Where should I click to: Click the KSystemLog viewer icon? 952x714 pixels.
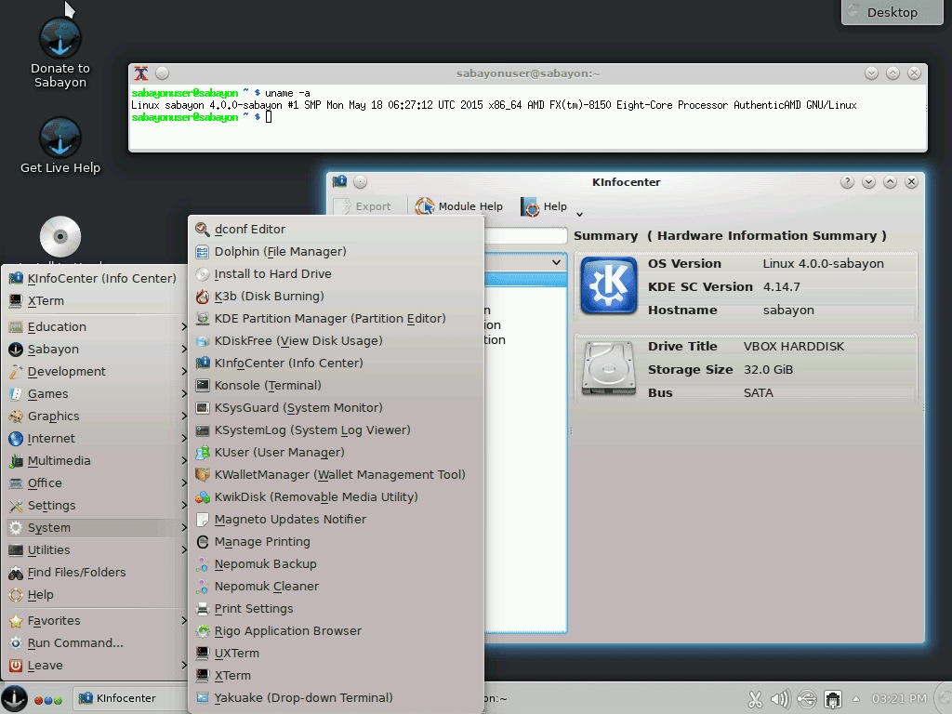click(x=202, y=430)
